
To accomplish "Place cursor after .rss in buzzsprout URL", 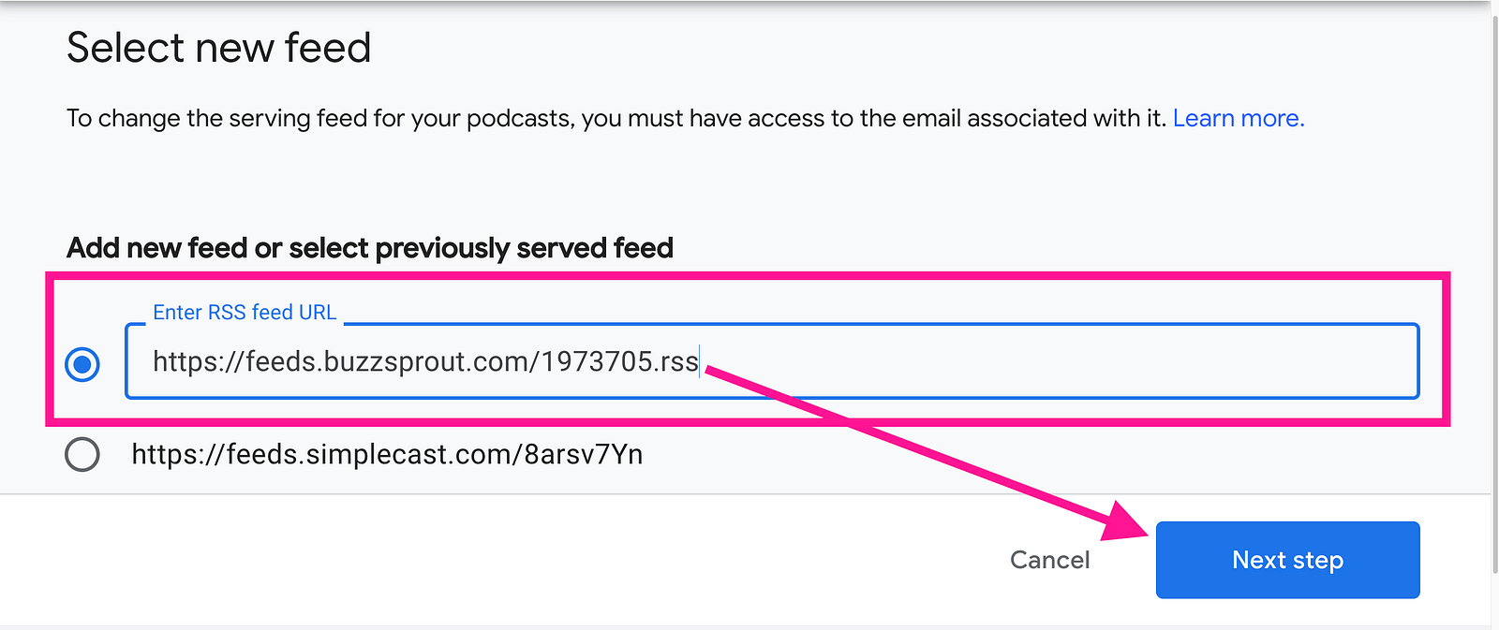I will click(701, 361).
